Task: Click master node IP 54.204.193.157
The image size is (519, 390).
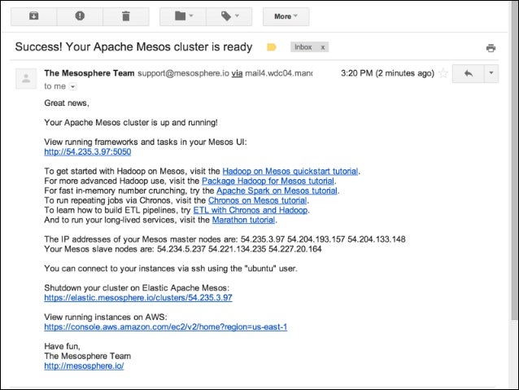Action: tap(316, 239)
